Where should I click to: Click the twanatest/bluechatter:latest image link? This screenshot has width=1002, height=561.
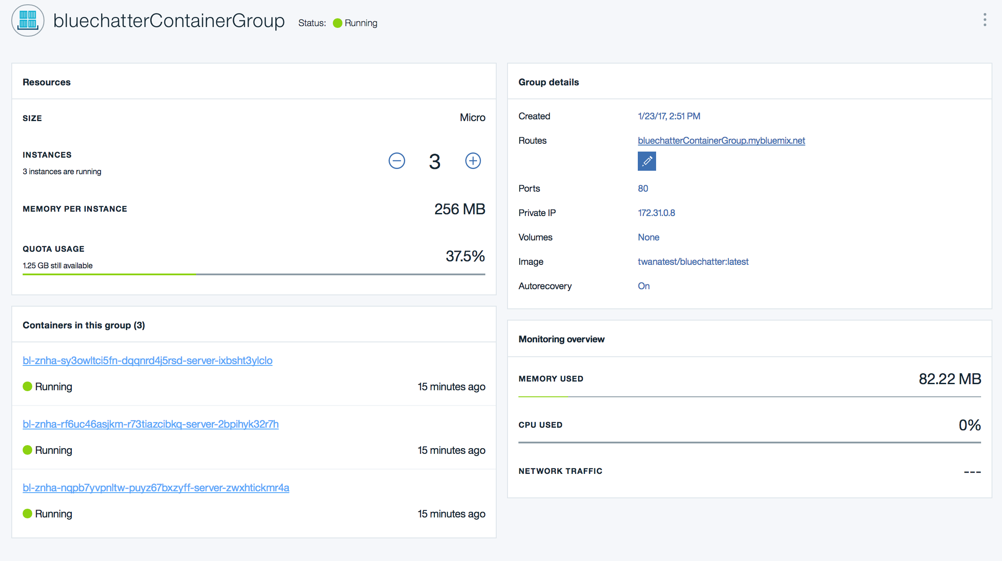pos(692,262)
